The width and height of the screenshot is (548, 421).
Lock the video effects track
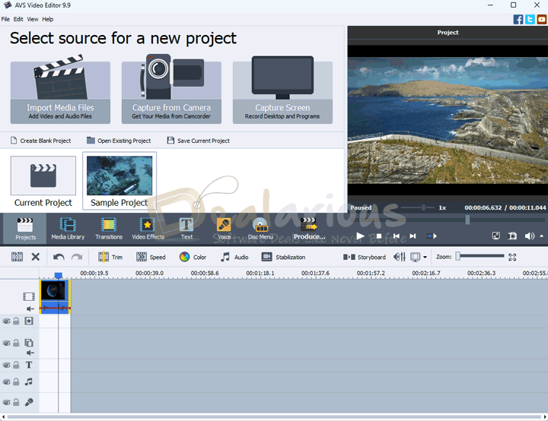[x=16, y=321]
